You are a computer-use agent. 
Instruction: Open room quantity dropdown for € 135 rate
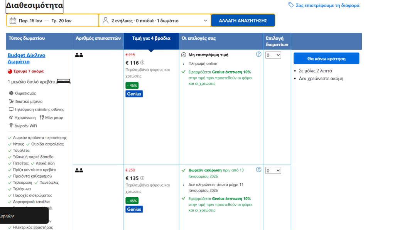tap(273, 170)
